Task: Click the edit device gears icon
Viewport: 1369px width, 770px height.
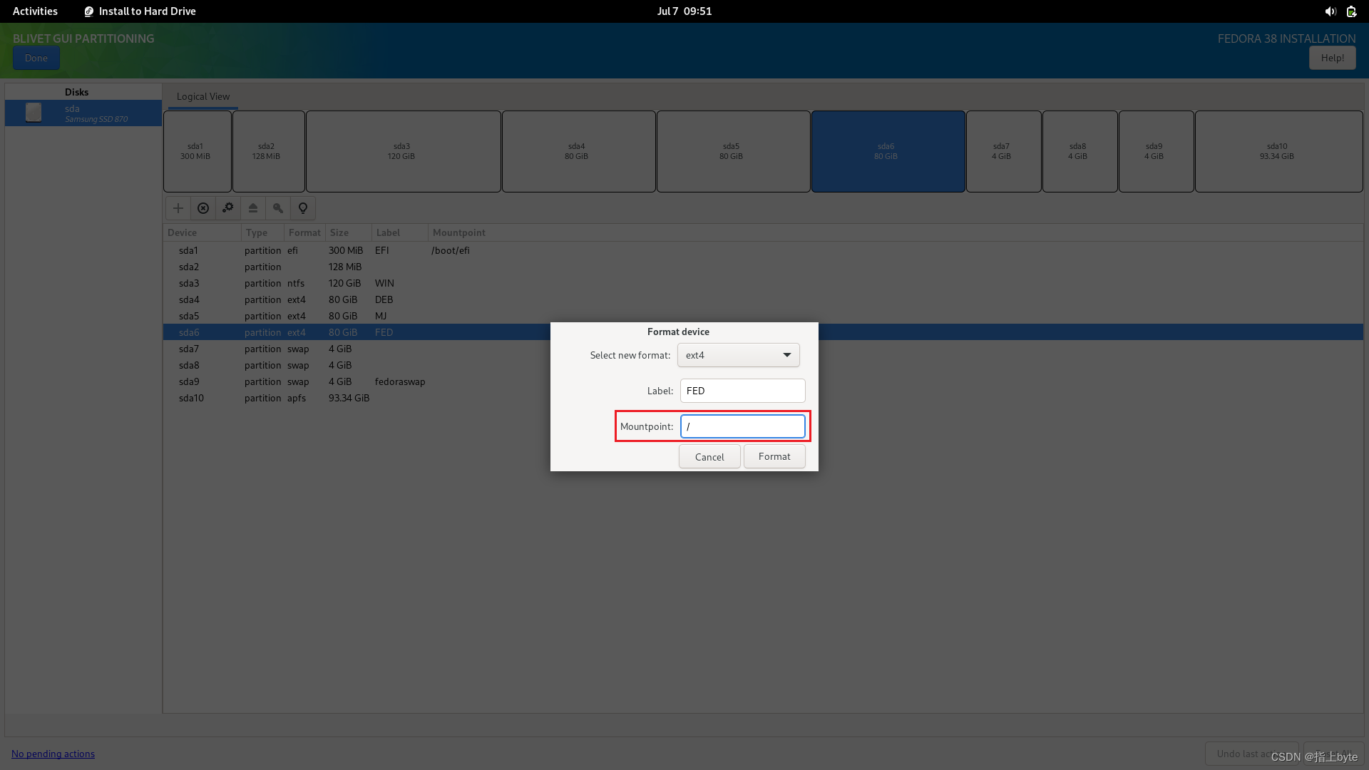Action: coord(228,208)
